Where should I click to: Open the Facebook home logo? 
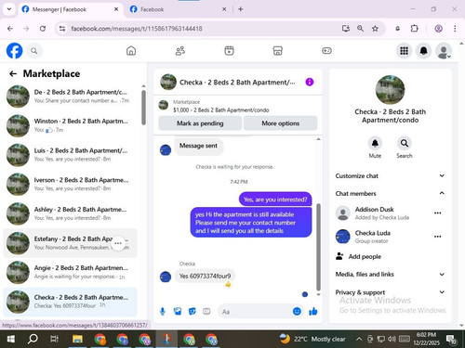tap(14, 51)
